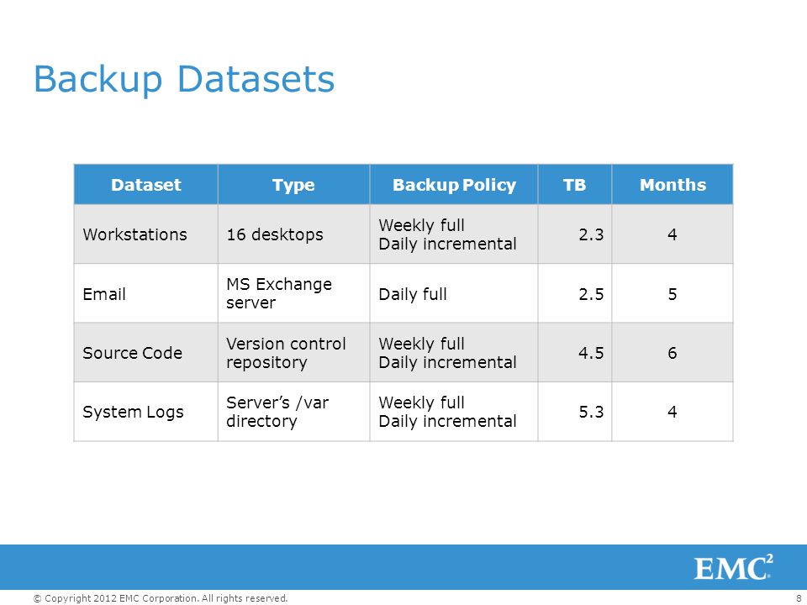Image resolution: width=807 pixels, height=605 pixels.
Task: Click the Type column header
Action: tap(293, 185)
